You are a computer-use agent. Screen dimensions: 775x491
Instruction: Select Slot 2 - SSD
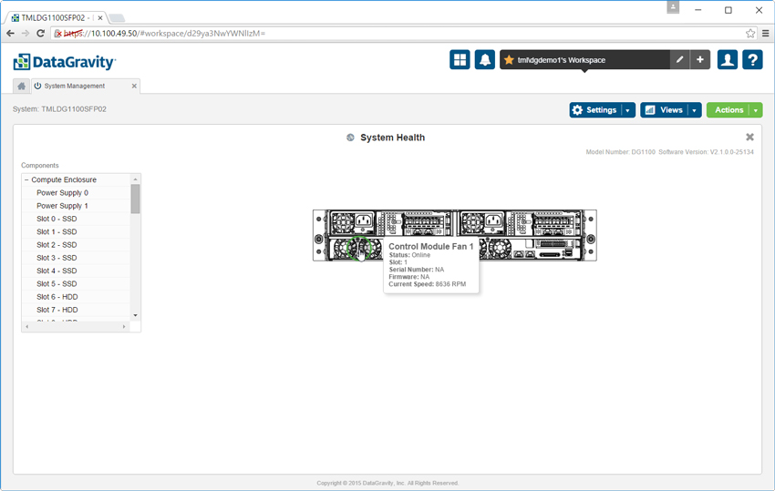click(x=57, y=244)
